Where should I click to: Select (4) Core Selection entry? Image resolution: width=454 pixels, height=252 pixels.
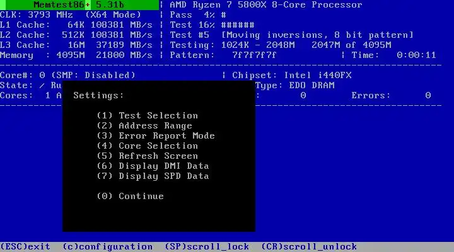(x=148, y=146)
